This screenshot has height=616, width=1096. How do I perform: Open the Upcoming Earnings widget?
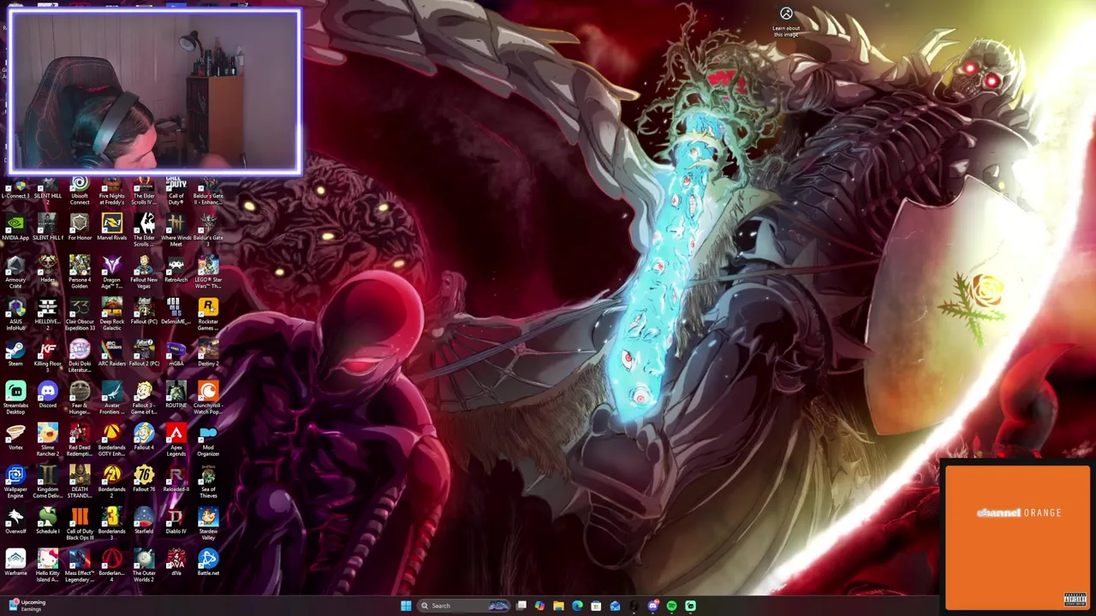[26, 606]
